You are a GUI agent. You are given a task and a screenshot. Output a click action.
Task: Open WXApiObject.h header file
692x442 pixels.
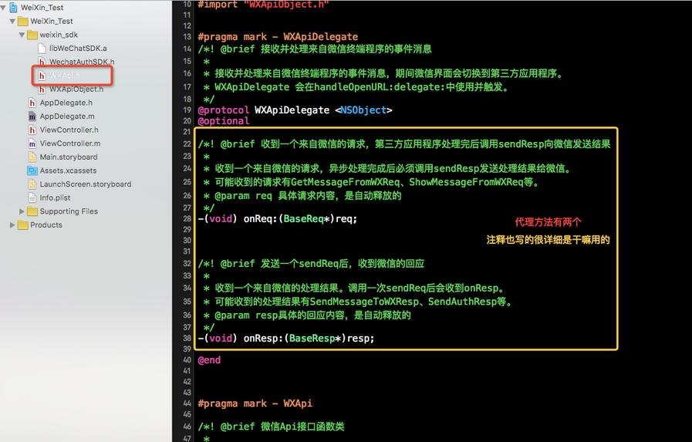tap(76, 89)
